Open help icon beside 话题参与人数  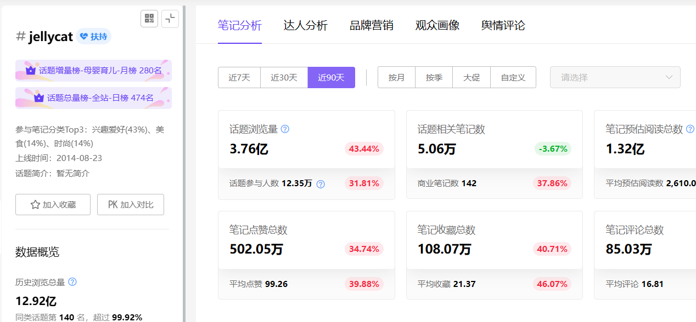pos(321,184)
